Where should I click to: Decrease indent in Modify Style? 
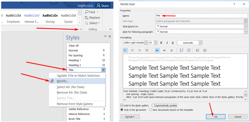198,50
